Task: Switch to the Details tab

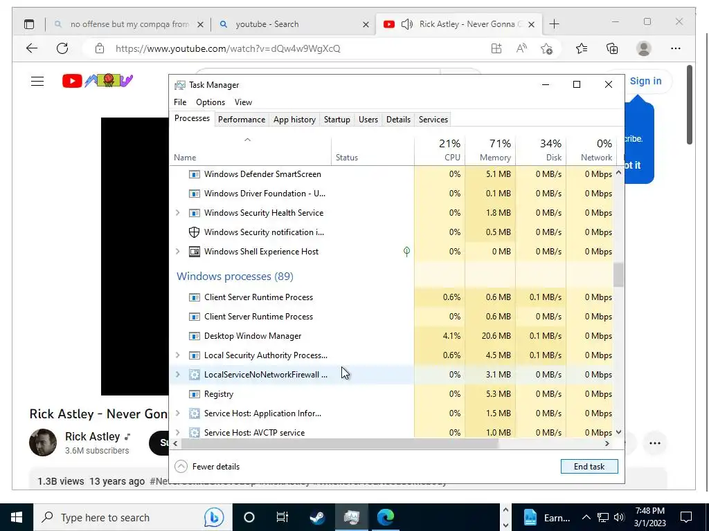Action: [398, 120]
